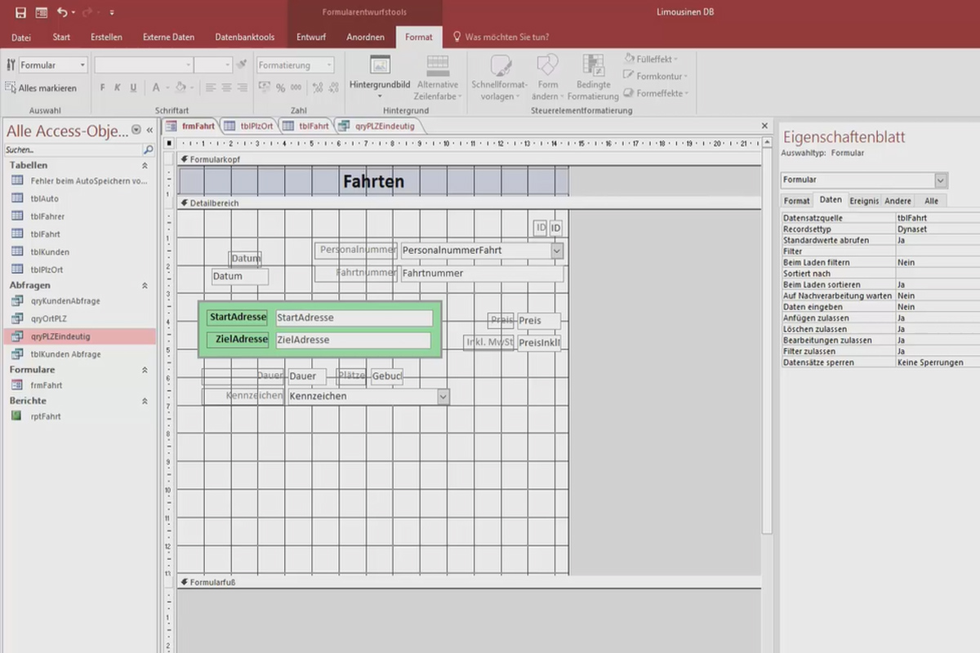This screenshot has height=653, width=980.
Task: Switch property sheet to Ereignis tab
Action: pyautogui.click(x=864, y=201)
